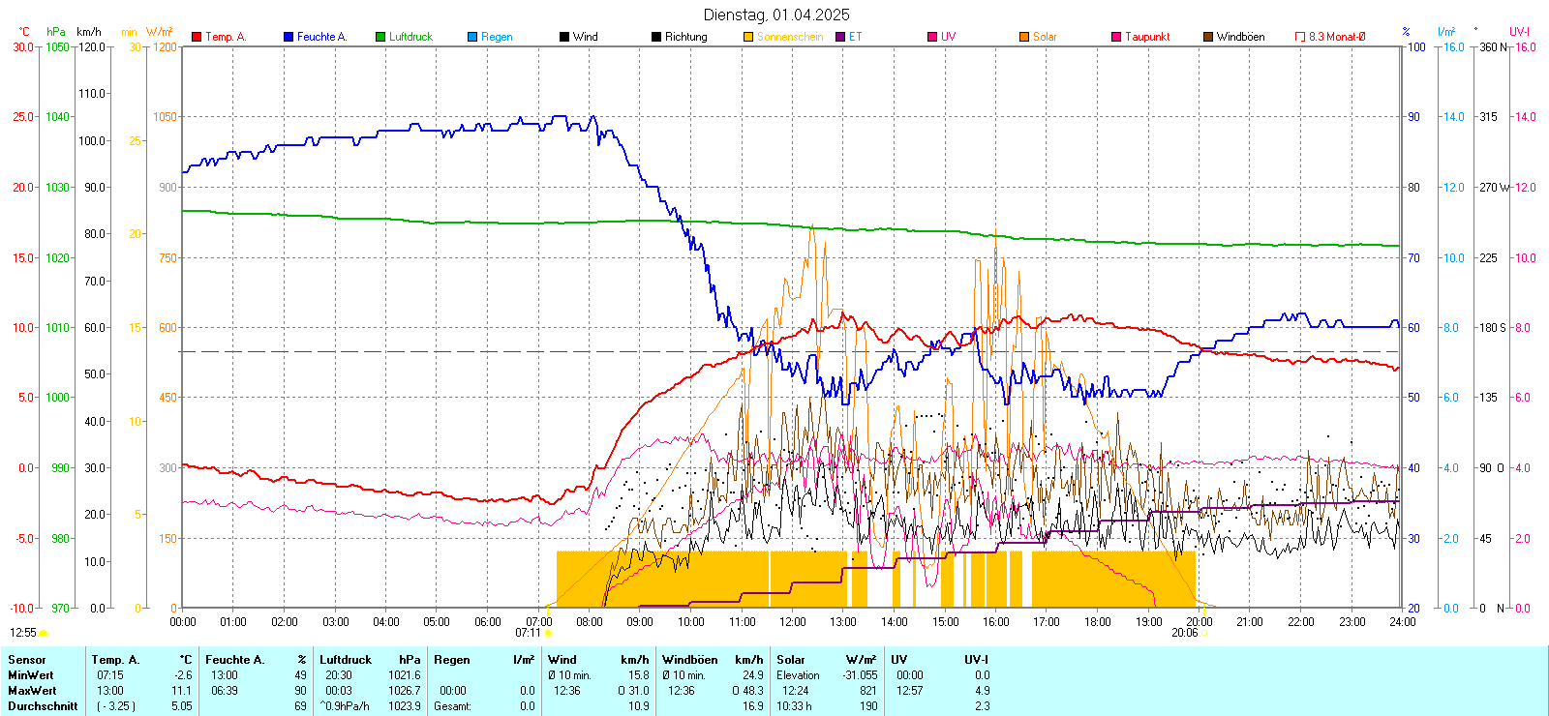Select the Windböen column header in the table
Viewport: 1549px width, 716px height.
click(689, 660)
